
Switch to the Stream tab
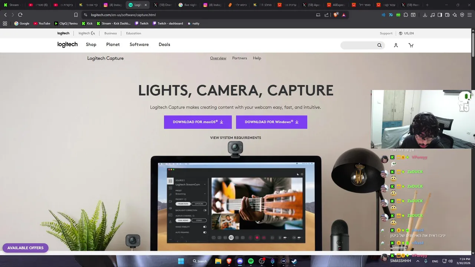[12, 5]
